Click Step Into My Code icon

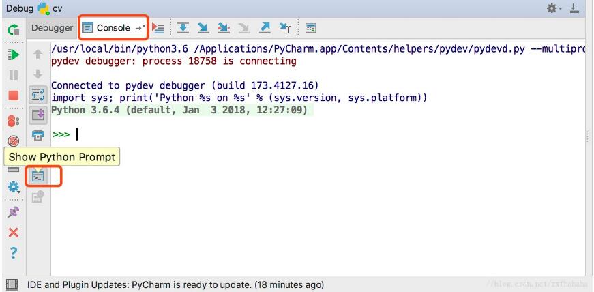click(x=224, y=28)
